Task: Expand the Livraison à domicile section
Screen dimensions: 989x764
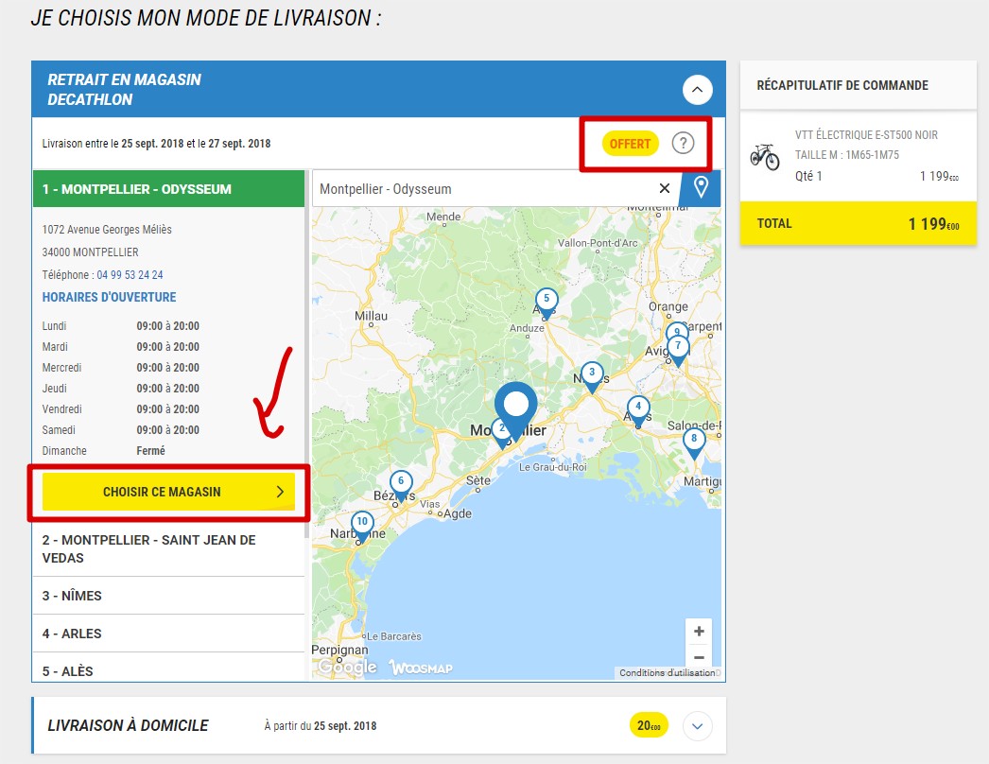Action: click(698, 726)
